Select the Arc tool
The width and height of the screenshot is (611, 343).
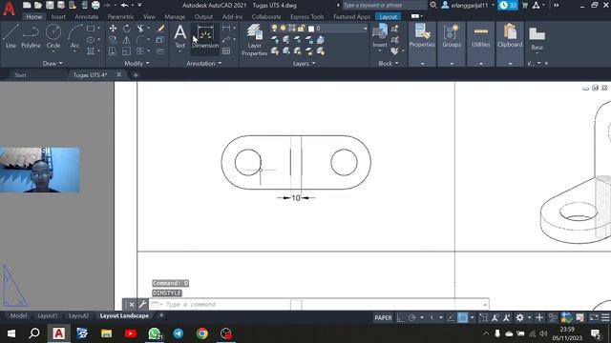pyautogui.click(x=74, y=36)
